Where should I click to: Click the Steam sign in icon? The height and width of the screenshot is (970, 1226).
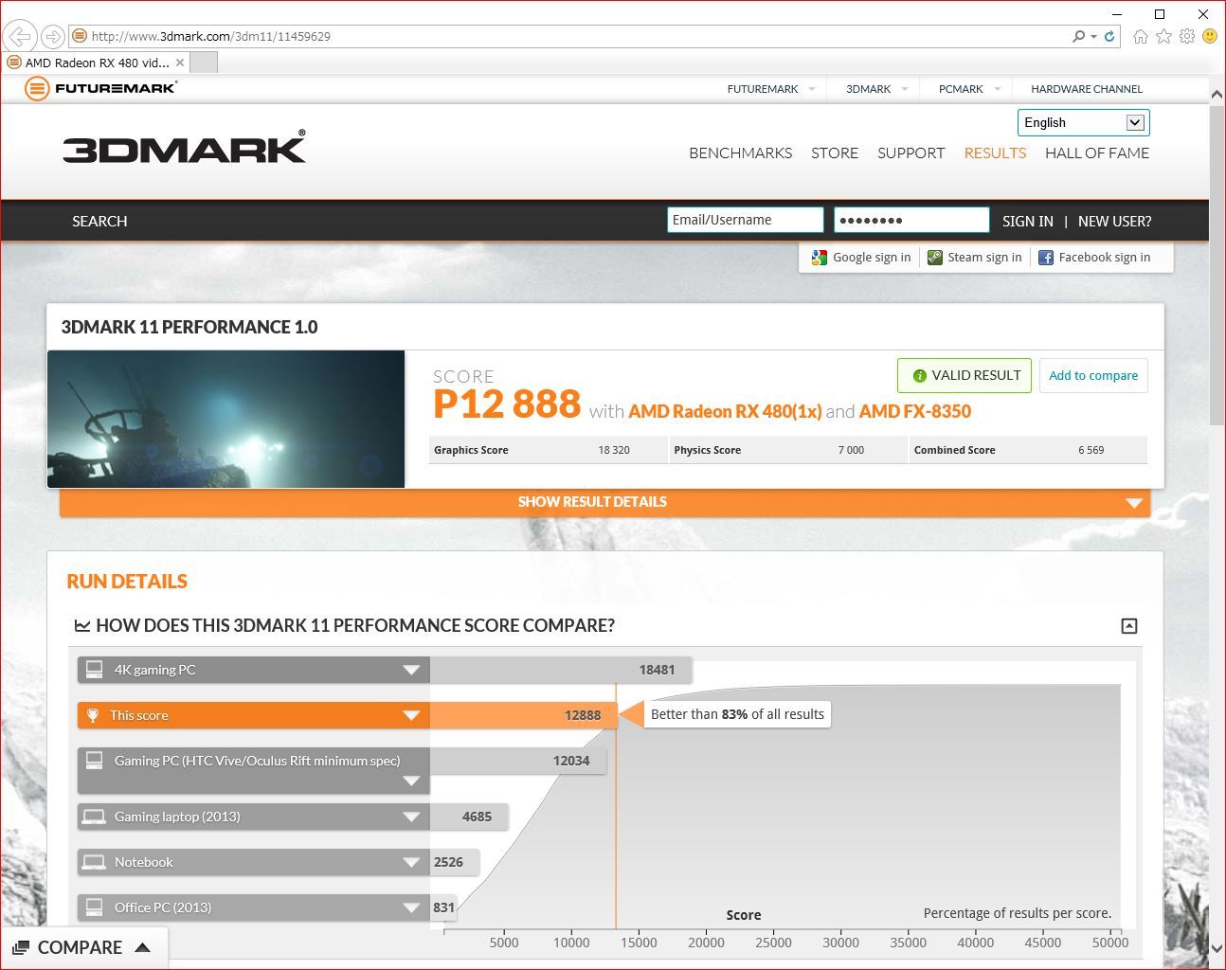935,257
